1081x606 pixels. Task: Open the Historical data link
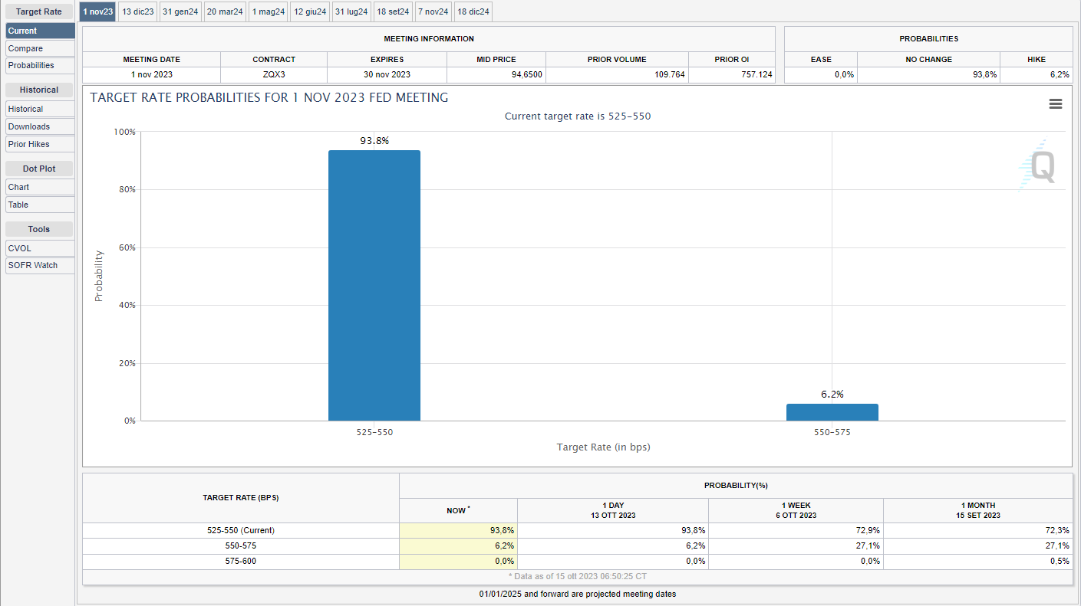[x=40, y=109]
